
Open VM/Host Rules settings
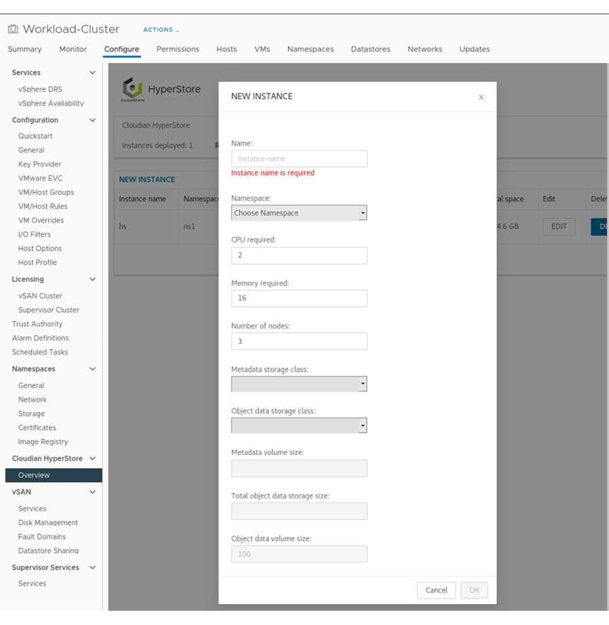pos(43,206)
